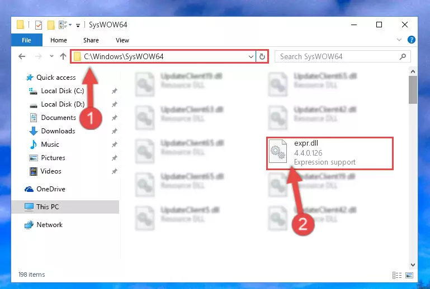
Task: Open Local Disk (C:) in sidebar
Action: coord(63,91)
